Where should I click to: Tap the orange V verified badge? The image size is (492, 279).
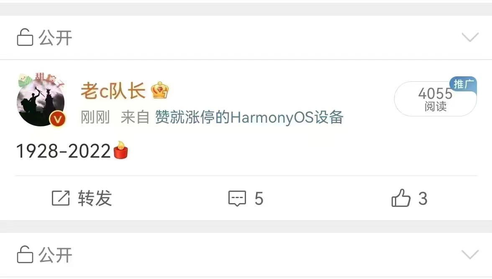click(x=58, y=119)
